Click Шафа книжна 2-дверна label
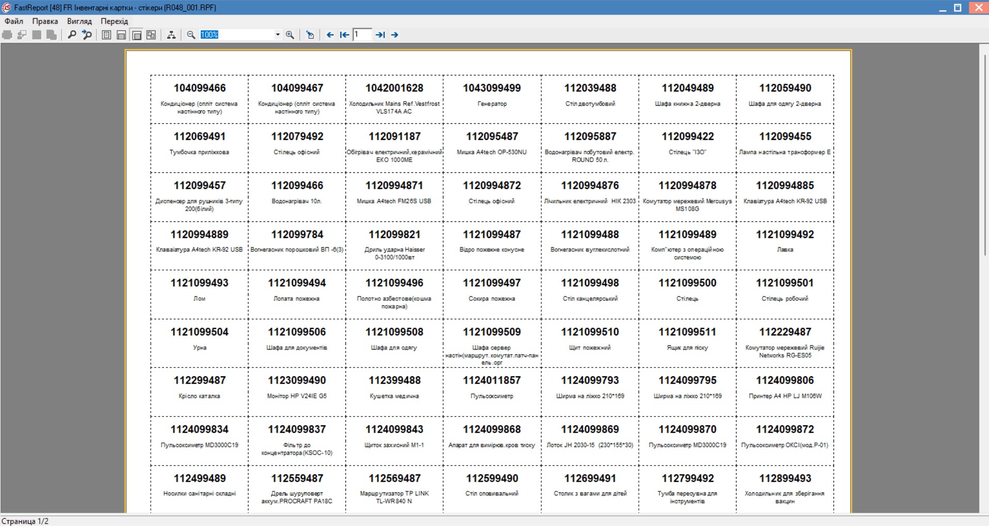This screenshot has height=526, width=989. (x=687, y=104)
